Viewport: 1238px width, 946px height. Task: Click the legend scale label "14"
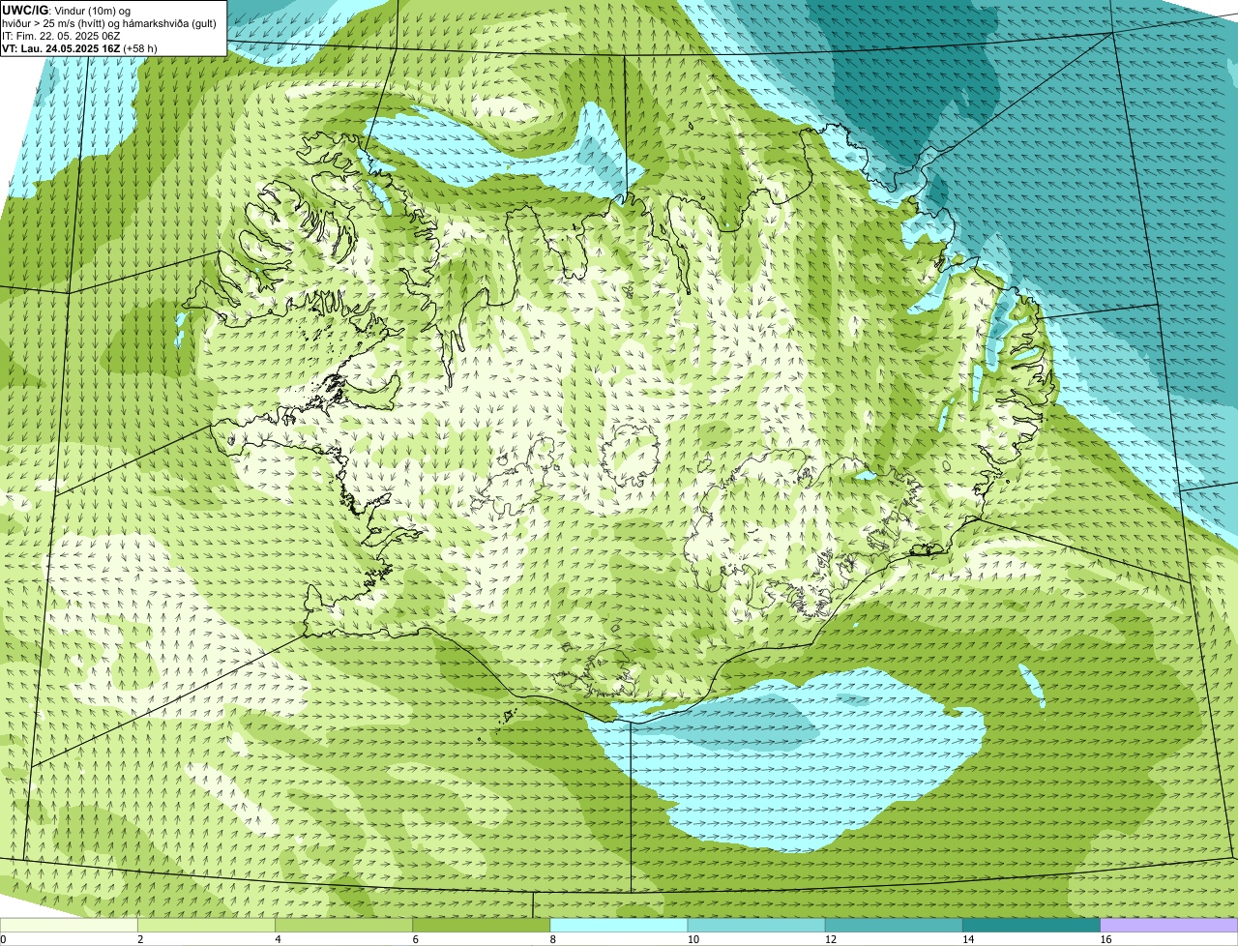(968, 939)
